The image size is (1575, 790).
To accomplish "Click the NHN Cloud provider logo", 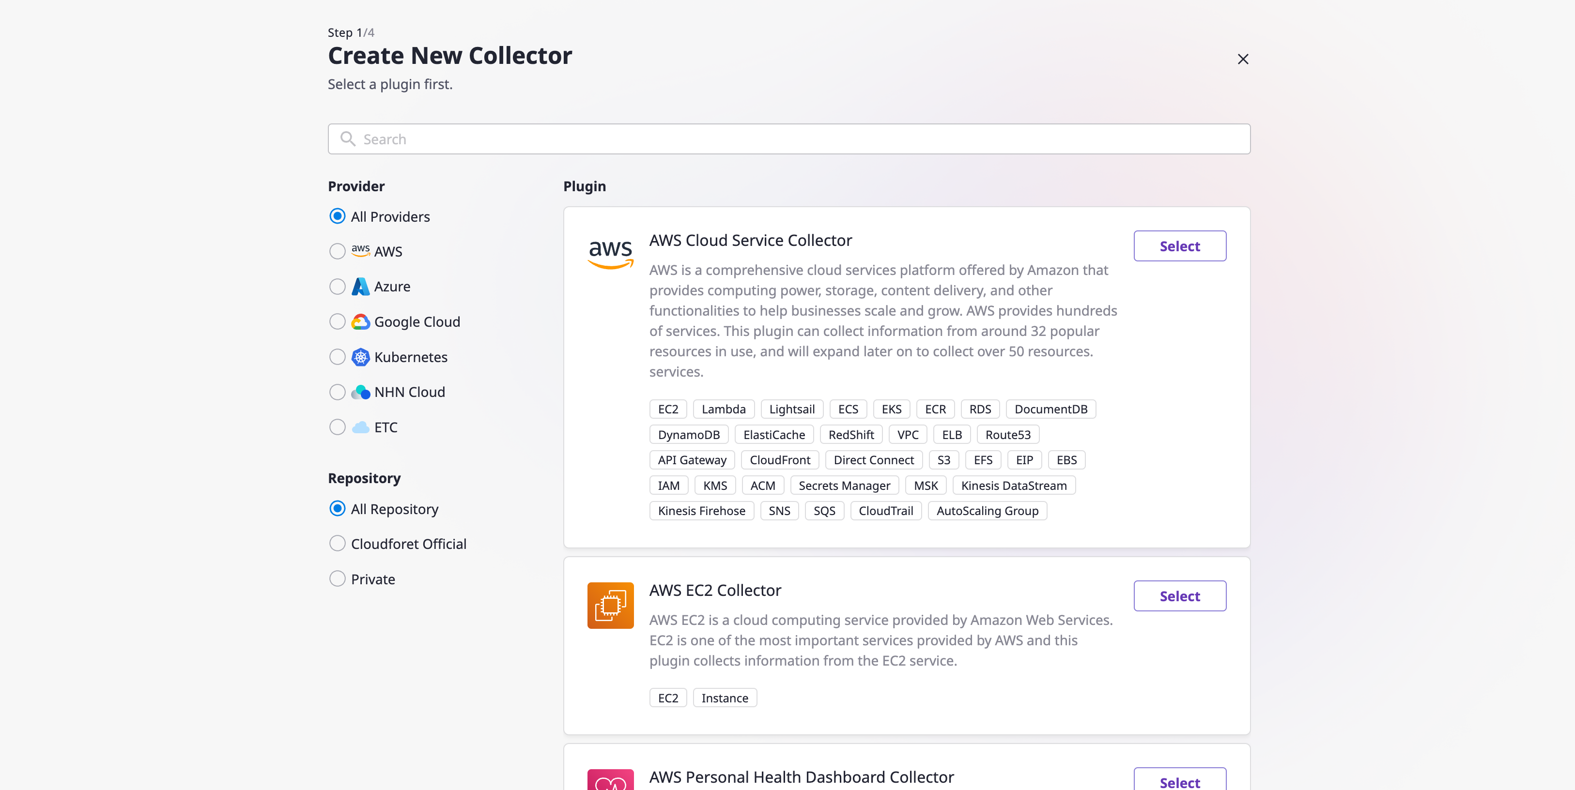I will [x=361, y=392].
